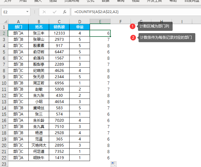Select column B header

39,22
